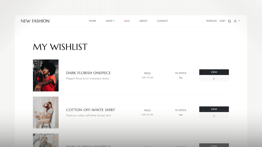
Task: Click LKR 70.00 price of Dark Florish Onepiece
Action: point(147,78)
